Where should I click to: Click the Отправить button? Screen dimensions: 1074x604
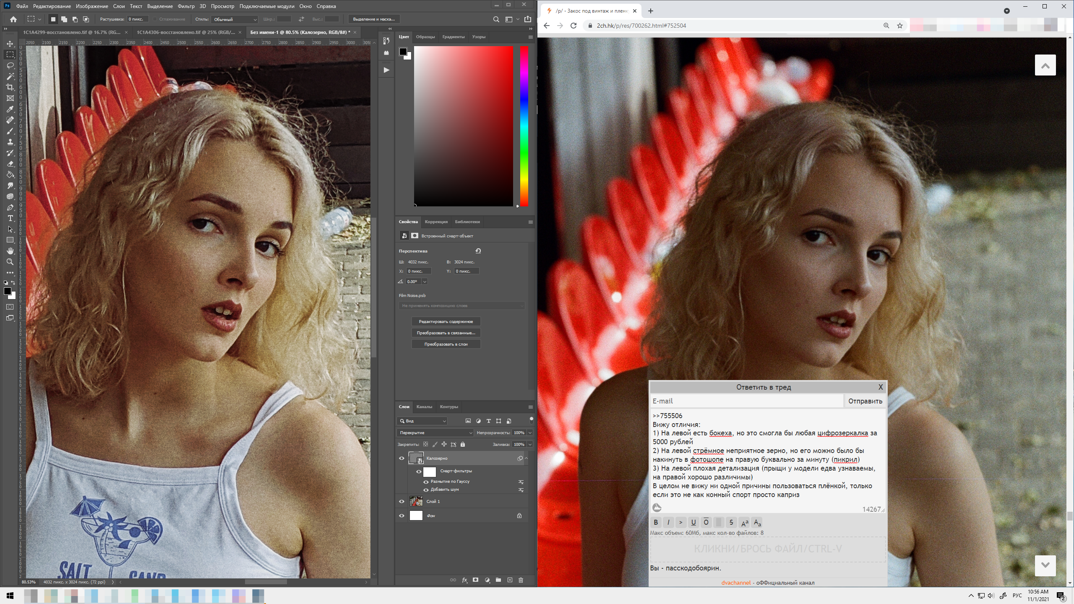click(x=865, y=401)
